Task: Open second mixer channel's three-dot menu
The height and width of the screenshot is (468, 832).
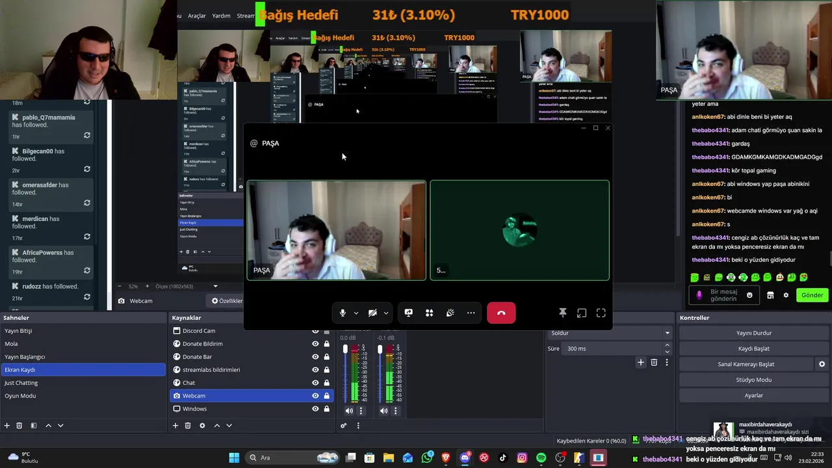Action: 395,411
